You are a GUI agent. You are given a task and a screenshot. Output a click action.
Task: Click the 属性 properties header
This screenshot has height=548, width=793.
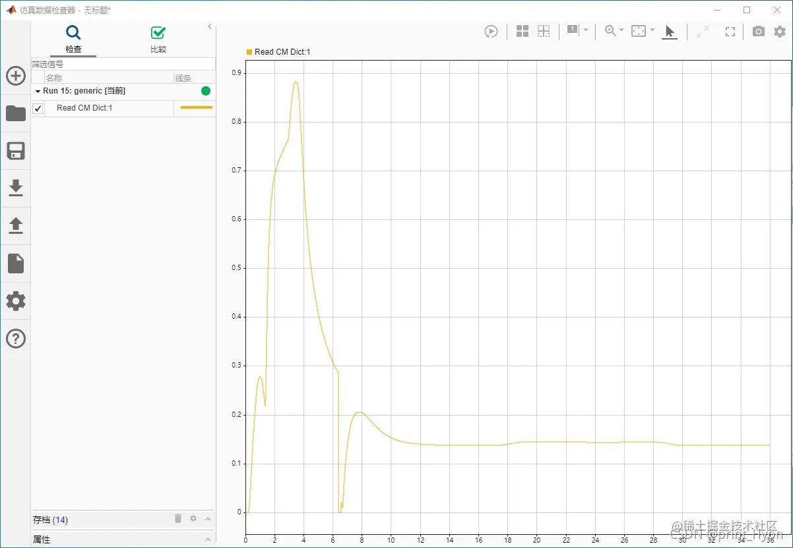(x=42, y=539)
